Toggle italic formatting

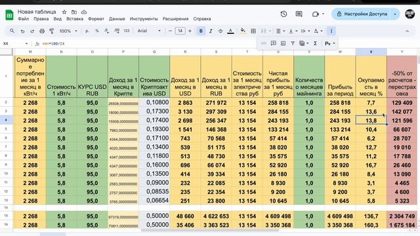(x=211, y=31)
